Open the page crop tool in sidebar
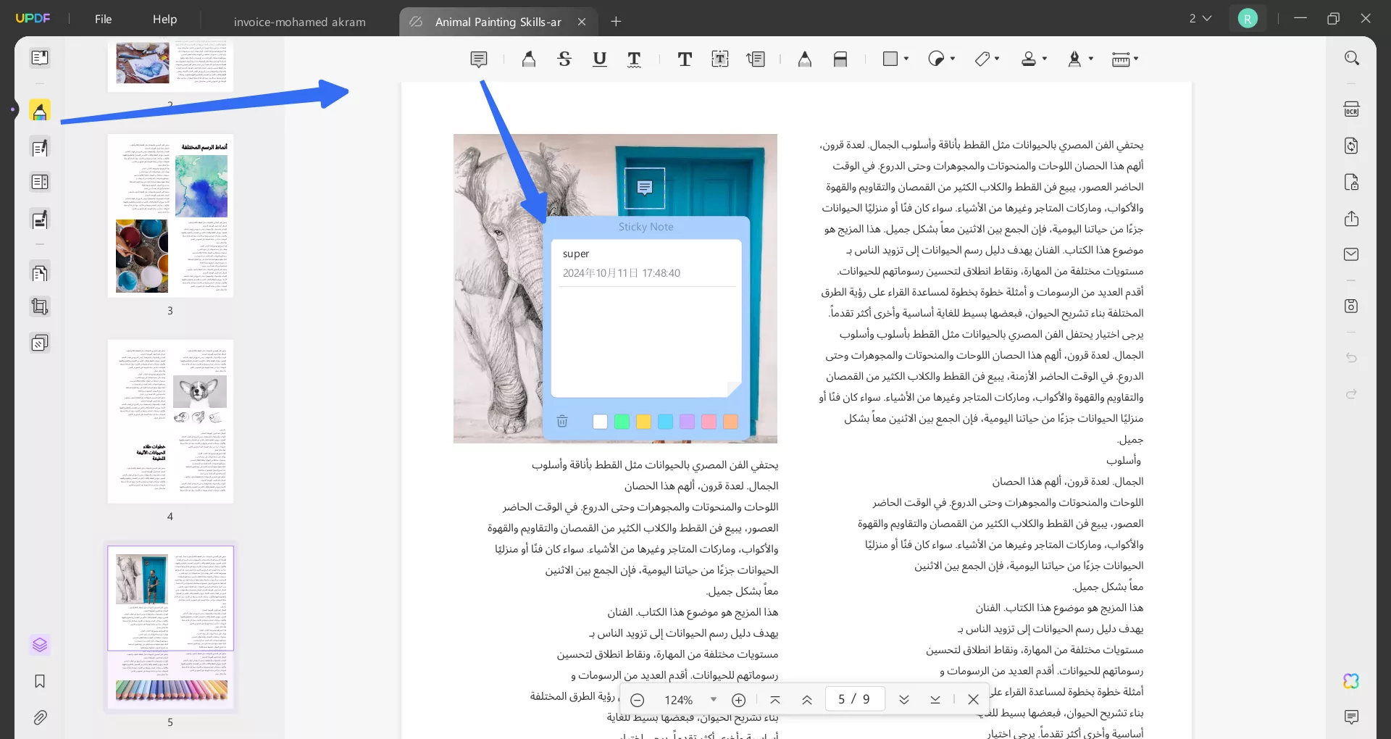This screenshot has width=1391, height=739. (40, 306)
